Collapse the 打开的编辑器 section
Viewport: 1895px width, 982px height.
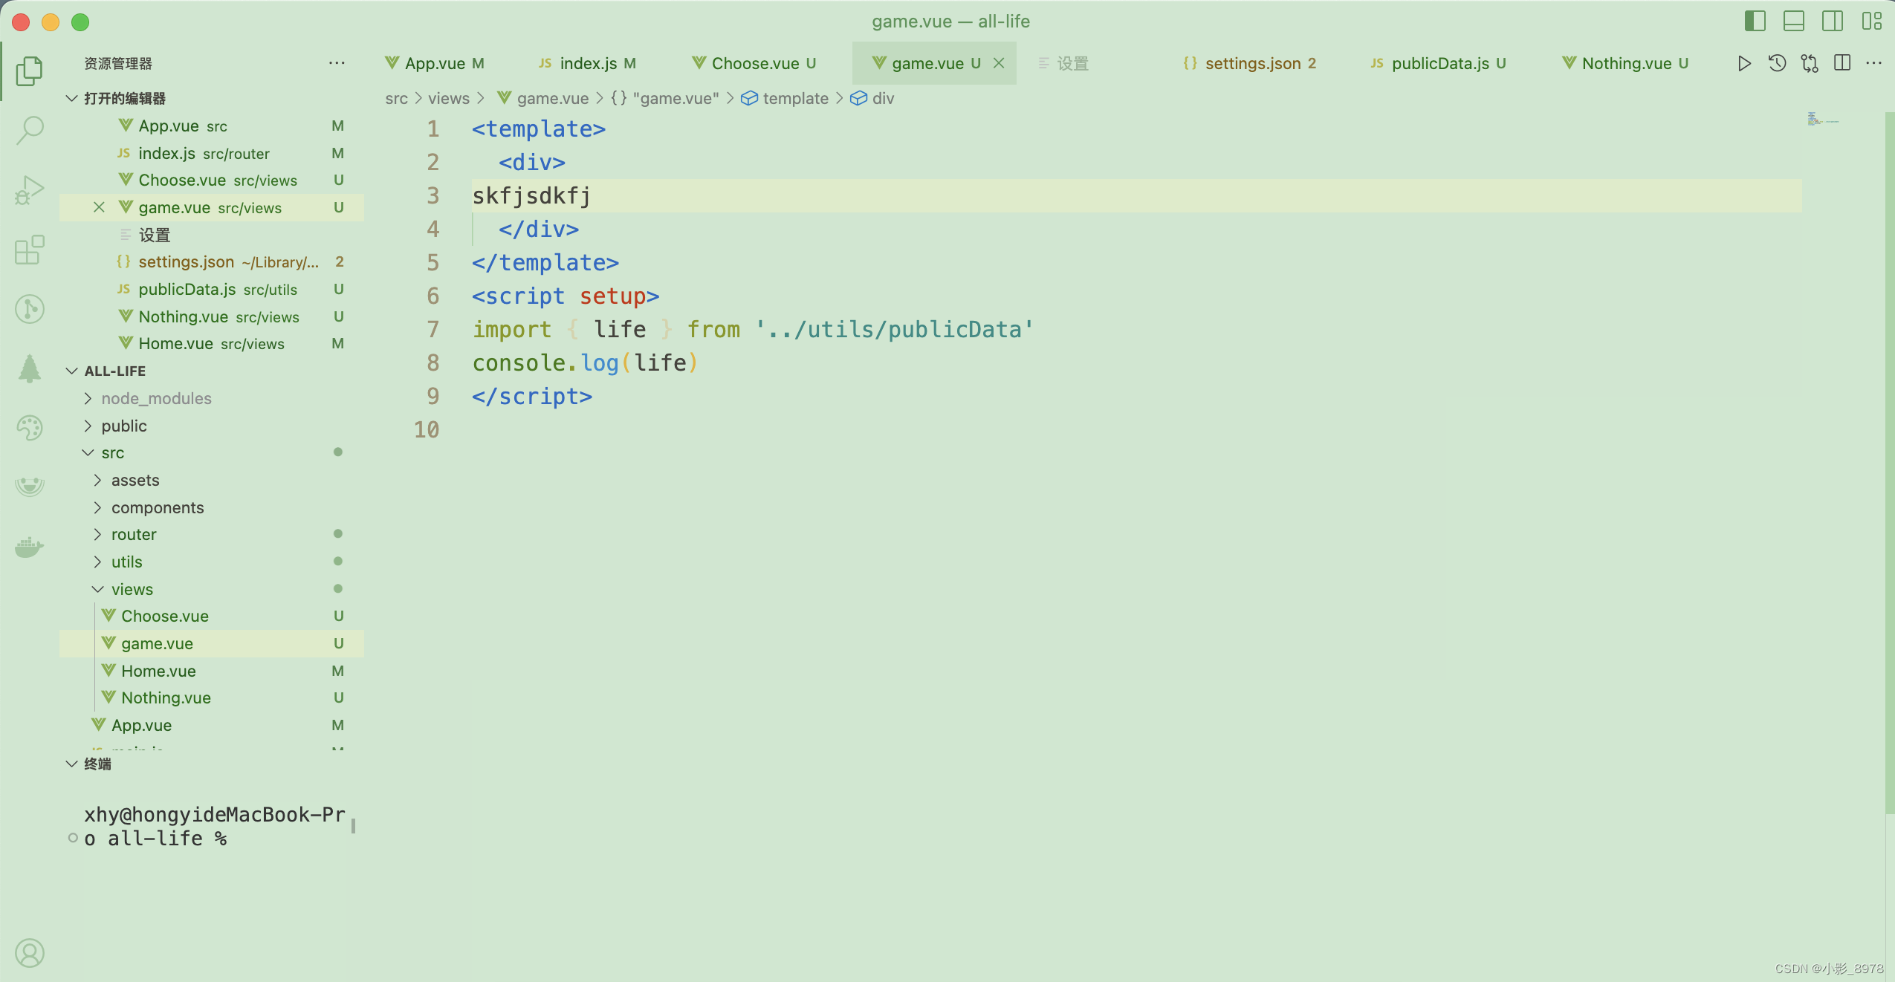tap(71, 97)
